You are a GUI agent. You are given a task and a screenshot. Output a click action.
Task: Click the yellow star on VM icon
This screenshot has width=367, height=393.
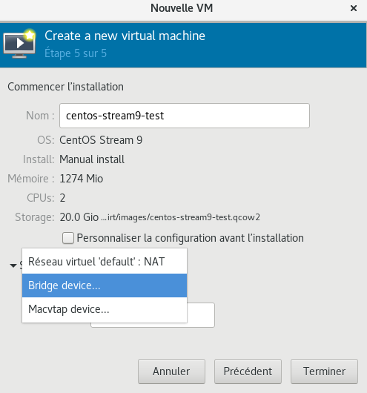click(30, 35)
